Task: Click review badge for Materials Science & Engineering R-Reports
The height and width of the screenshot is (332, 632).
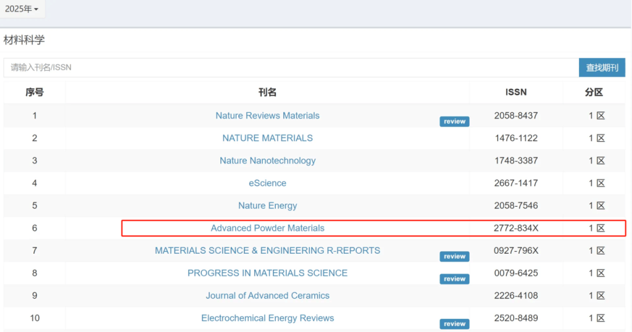Action: pyautogui.click(x=454, y=257)
